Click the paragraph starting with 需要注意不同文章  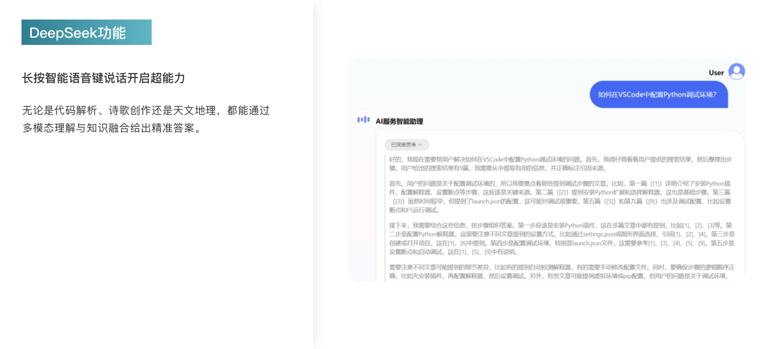(560, 272)
